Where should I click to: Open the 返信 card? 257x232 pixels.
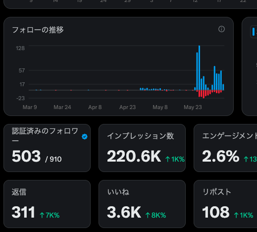47,204
